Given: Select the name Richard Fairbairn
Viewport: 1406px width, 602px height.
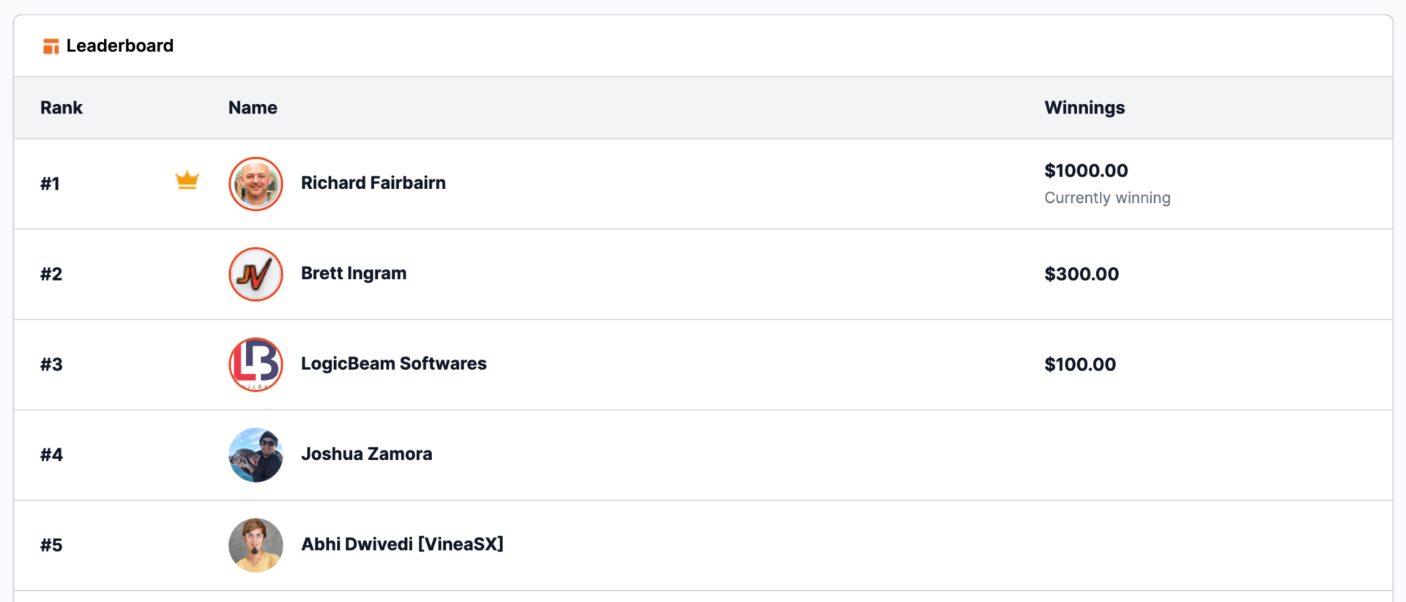Looking at the screenshot, I should pyautogui.click(x=373, y=182).
